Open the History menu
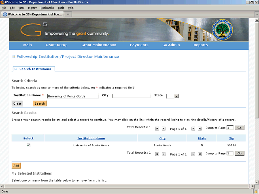Viewport: 259px width, 194px height. [32, 8]
